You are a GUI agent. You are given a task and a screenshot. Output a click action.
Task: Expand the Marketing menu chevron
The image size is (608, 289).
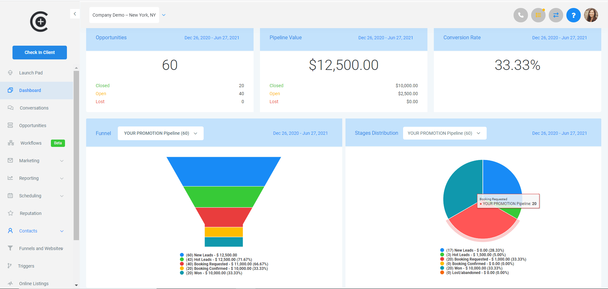tap(62, 161)
